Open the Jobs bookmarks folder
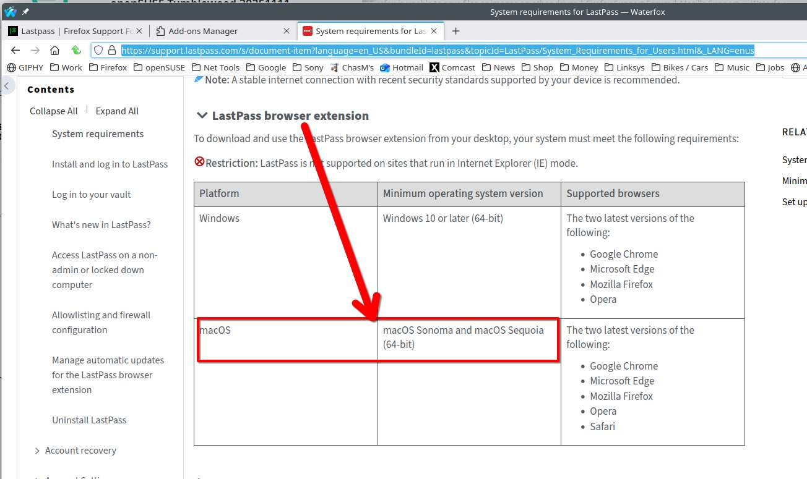 coord(770,67)
